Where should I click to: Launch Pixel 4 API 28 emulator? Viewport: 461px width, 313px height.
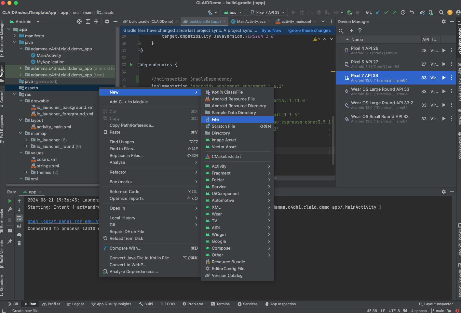[444, 50]
